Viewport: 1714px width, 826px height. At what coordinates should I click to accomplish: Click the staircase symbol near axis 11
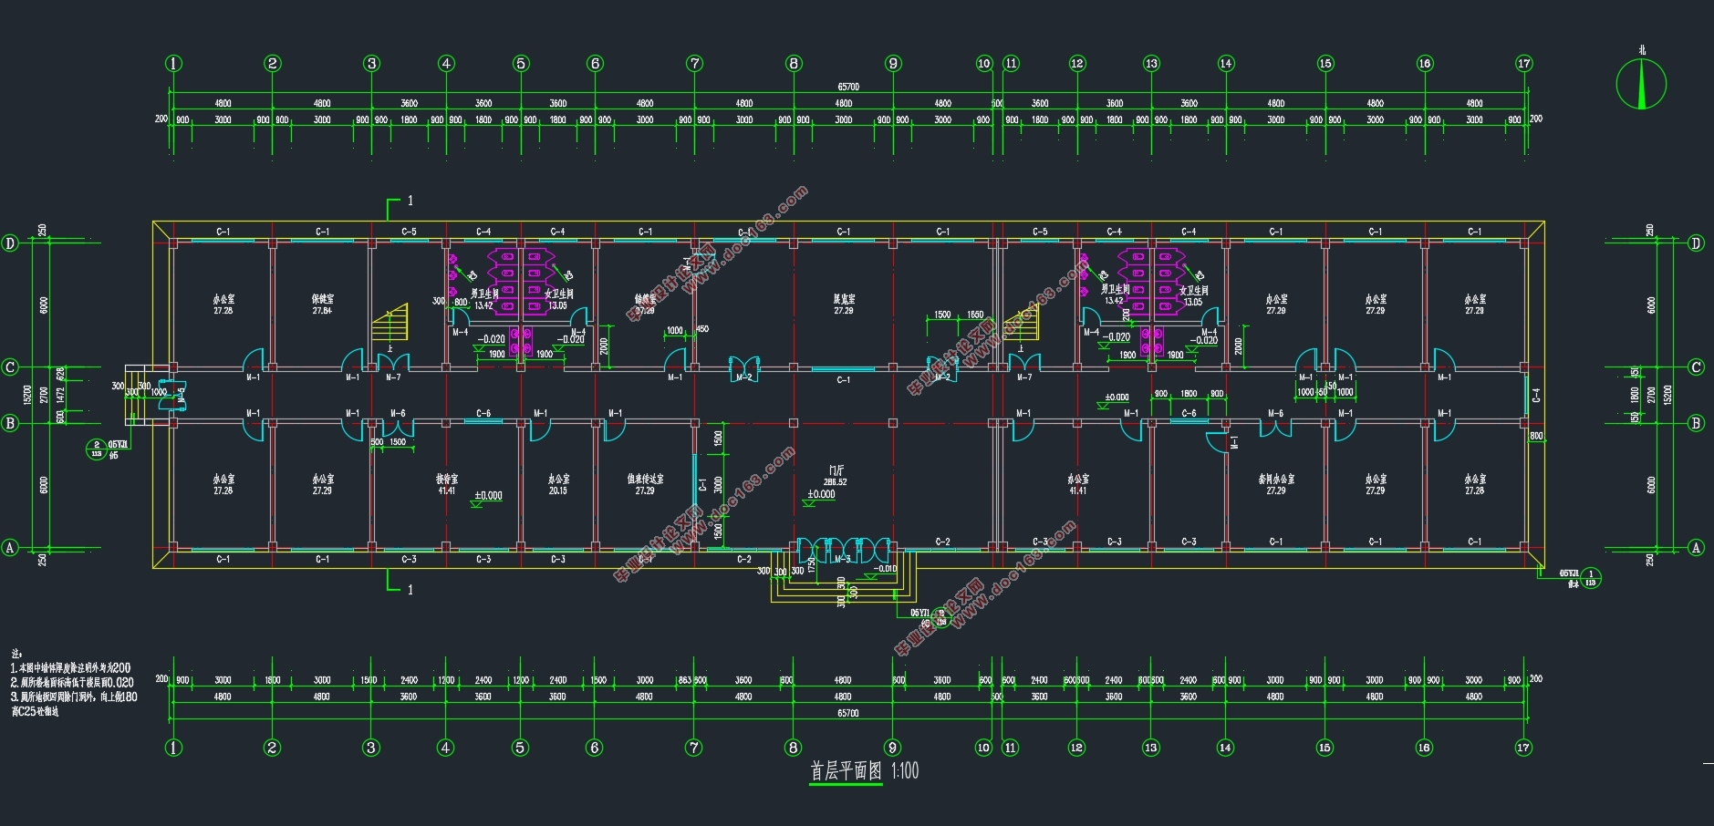1021,323
